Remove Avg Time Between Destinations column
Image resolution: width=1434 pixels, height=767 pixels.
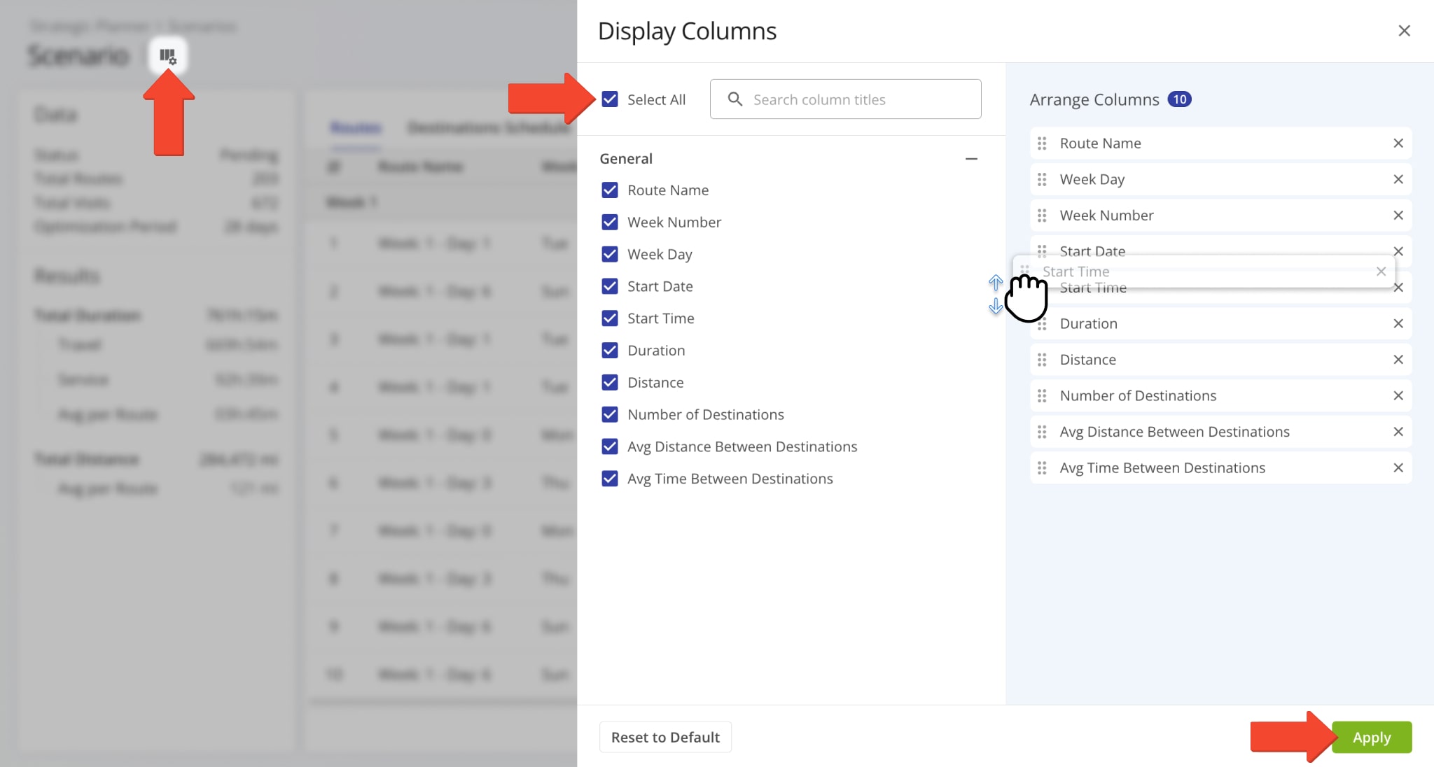(x=1398, y=468)
